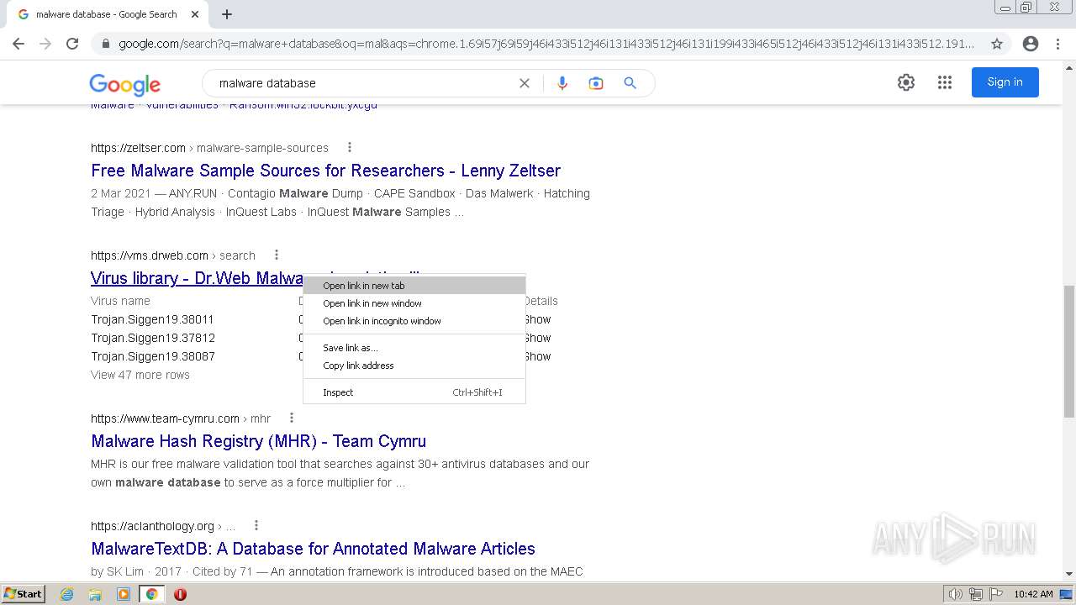Click the Virus name column header
This screenshot has width=1076, height=605.
tap(120, 301)
